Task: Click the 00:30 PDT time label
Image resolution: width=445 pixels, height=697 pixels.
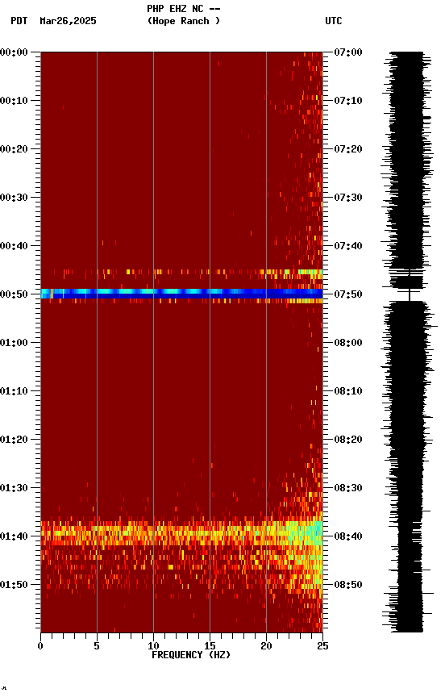Action: 14,198
